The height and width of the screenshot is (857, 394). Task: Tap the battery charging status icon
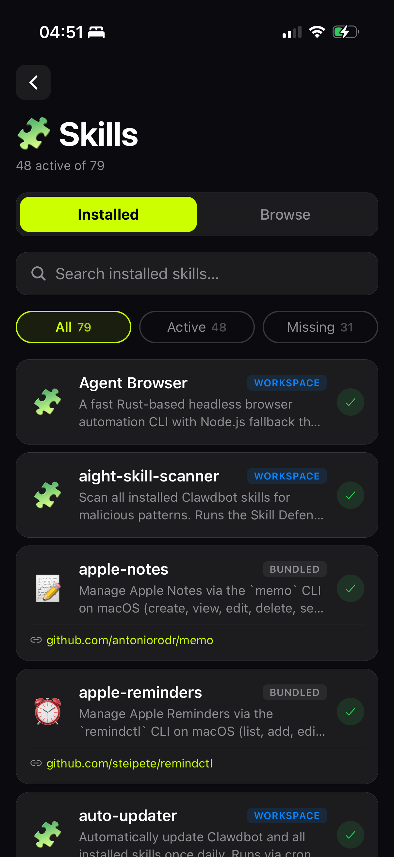[346, 32]
